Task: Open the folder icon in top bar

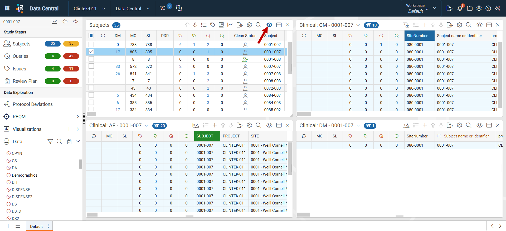Action: point(470,8)
